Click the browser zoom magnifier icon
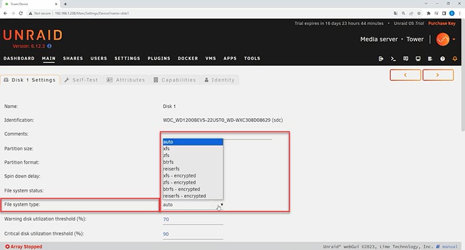This screenshot has height=250, width=465. pyautogui.click(x=403, y=14)
